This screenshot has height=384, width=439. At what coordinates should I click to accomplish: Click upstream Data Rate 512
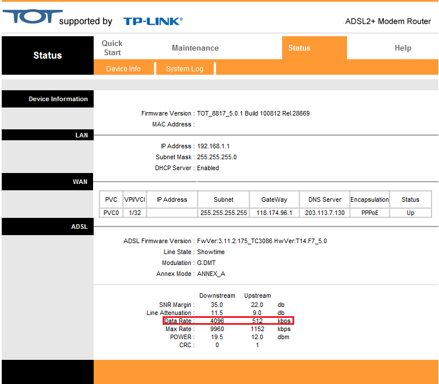click(257, 321)
